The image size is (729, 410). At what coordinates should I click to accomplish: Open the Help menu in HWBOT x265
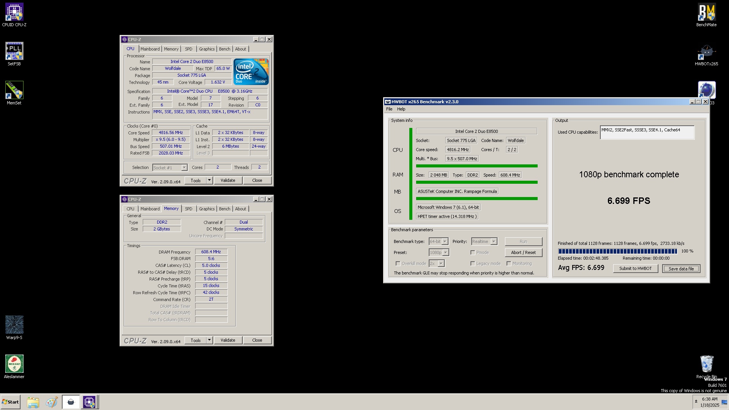click(401, 109)
